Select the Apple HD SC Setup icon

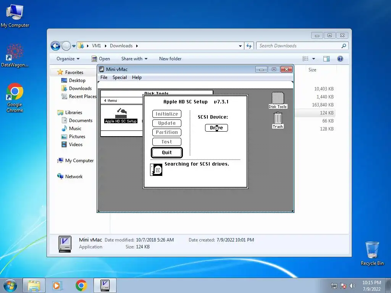pyautogui.click(x=121, y=116)
